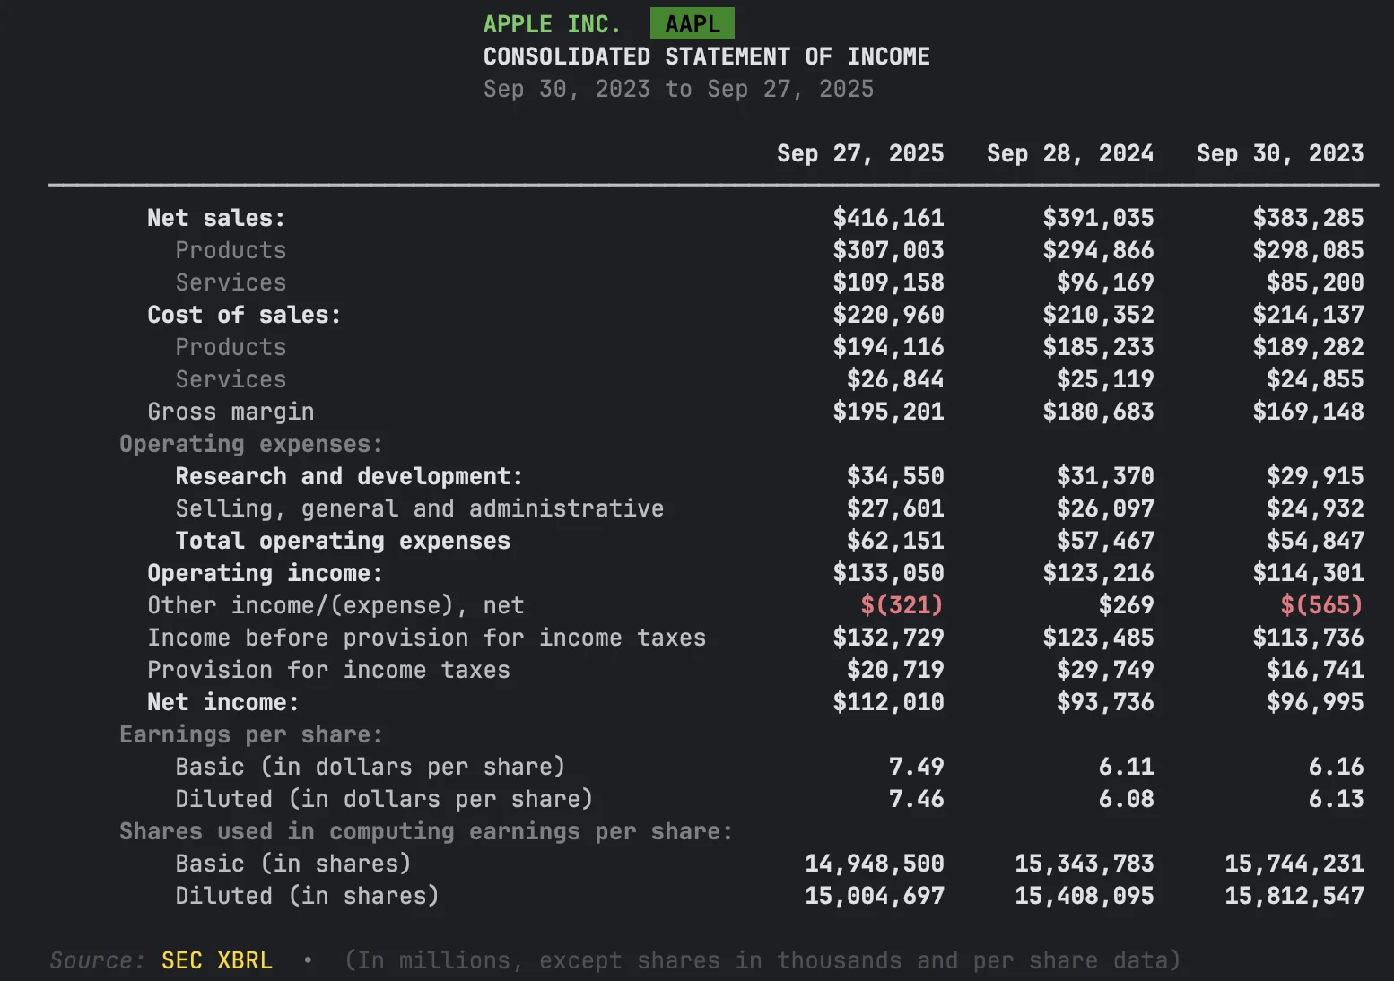Click diluted EPS value 6.08

pyautogui.click(x=1126, y=799)
